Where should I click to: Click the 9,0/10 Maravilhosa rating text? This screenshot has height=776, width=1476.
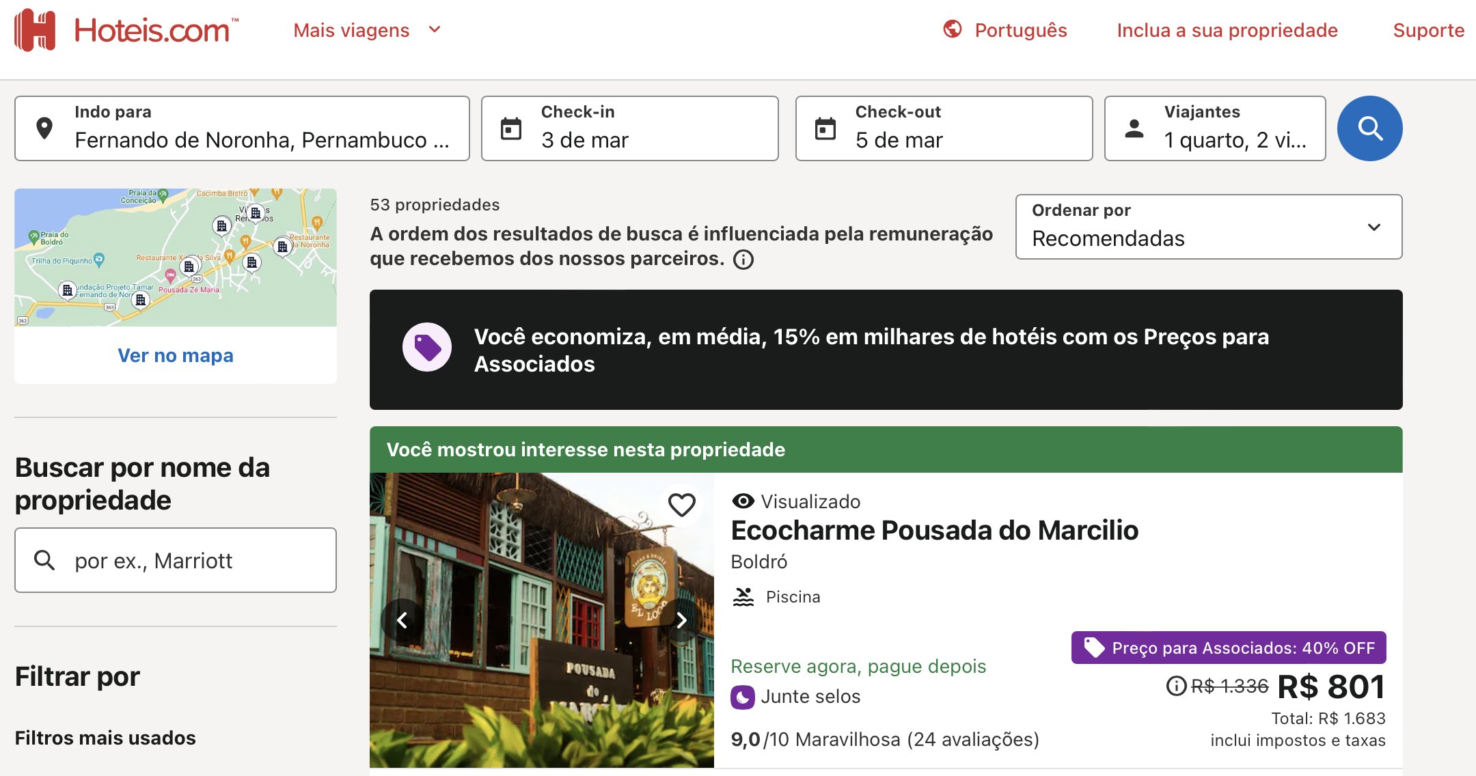tap(884, 740)
